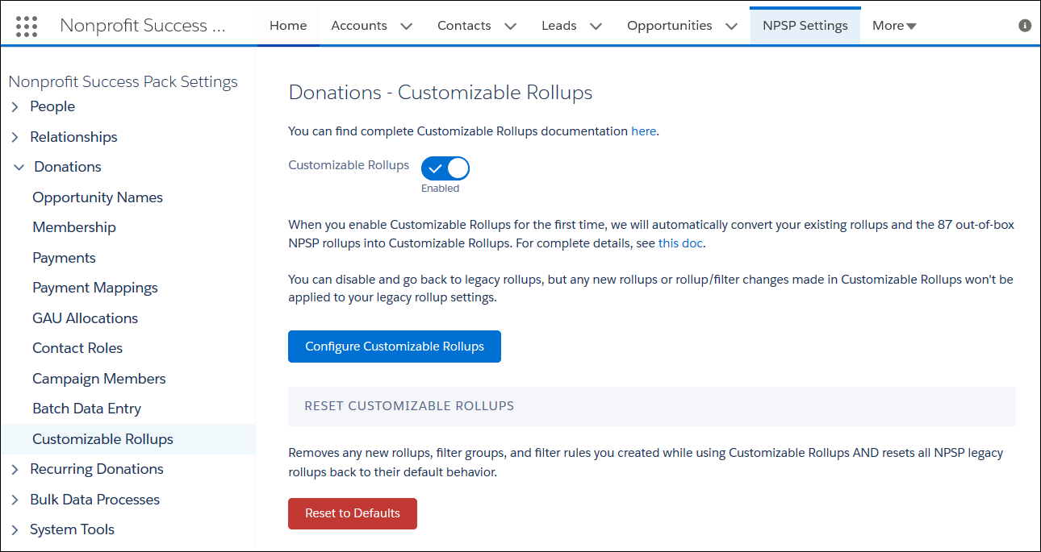
Task: Collapse the Donations settings section
Action: tap(19, 167)
